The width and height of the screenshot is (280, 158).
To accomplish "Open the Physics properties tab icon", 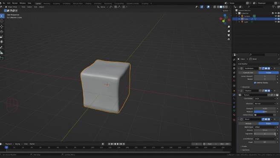I will (234, 103).
